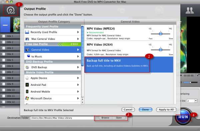Click the to Music blue ball icon
This screenshot has height=131, width=200.
click(29, 56)
